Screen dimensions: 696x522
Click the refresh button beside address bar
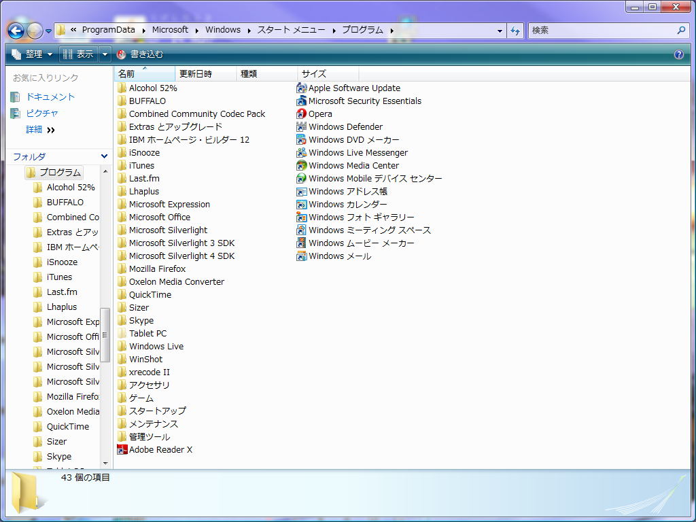point(515,31)
